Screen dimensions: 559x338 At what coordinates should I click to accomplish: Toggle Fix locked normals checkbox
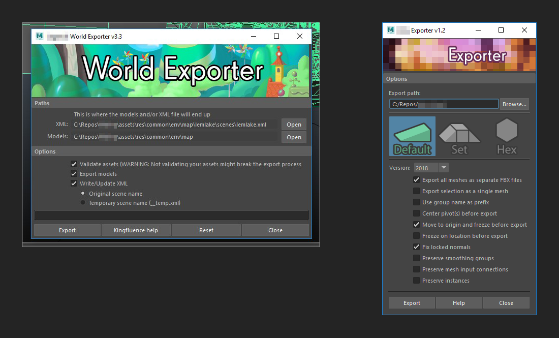coord(416,247)
